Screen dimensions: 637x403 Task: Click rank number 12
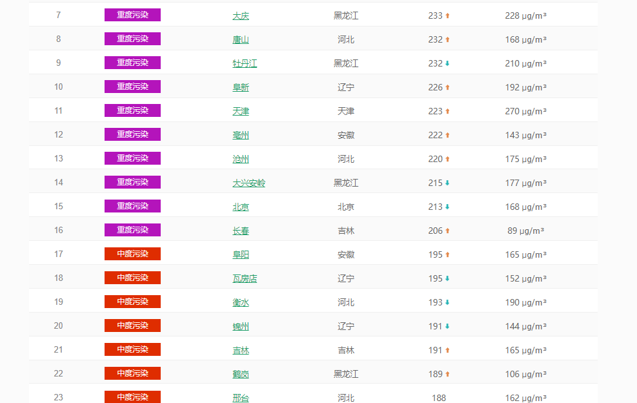(x=59, y=134)
